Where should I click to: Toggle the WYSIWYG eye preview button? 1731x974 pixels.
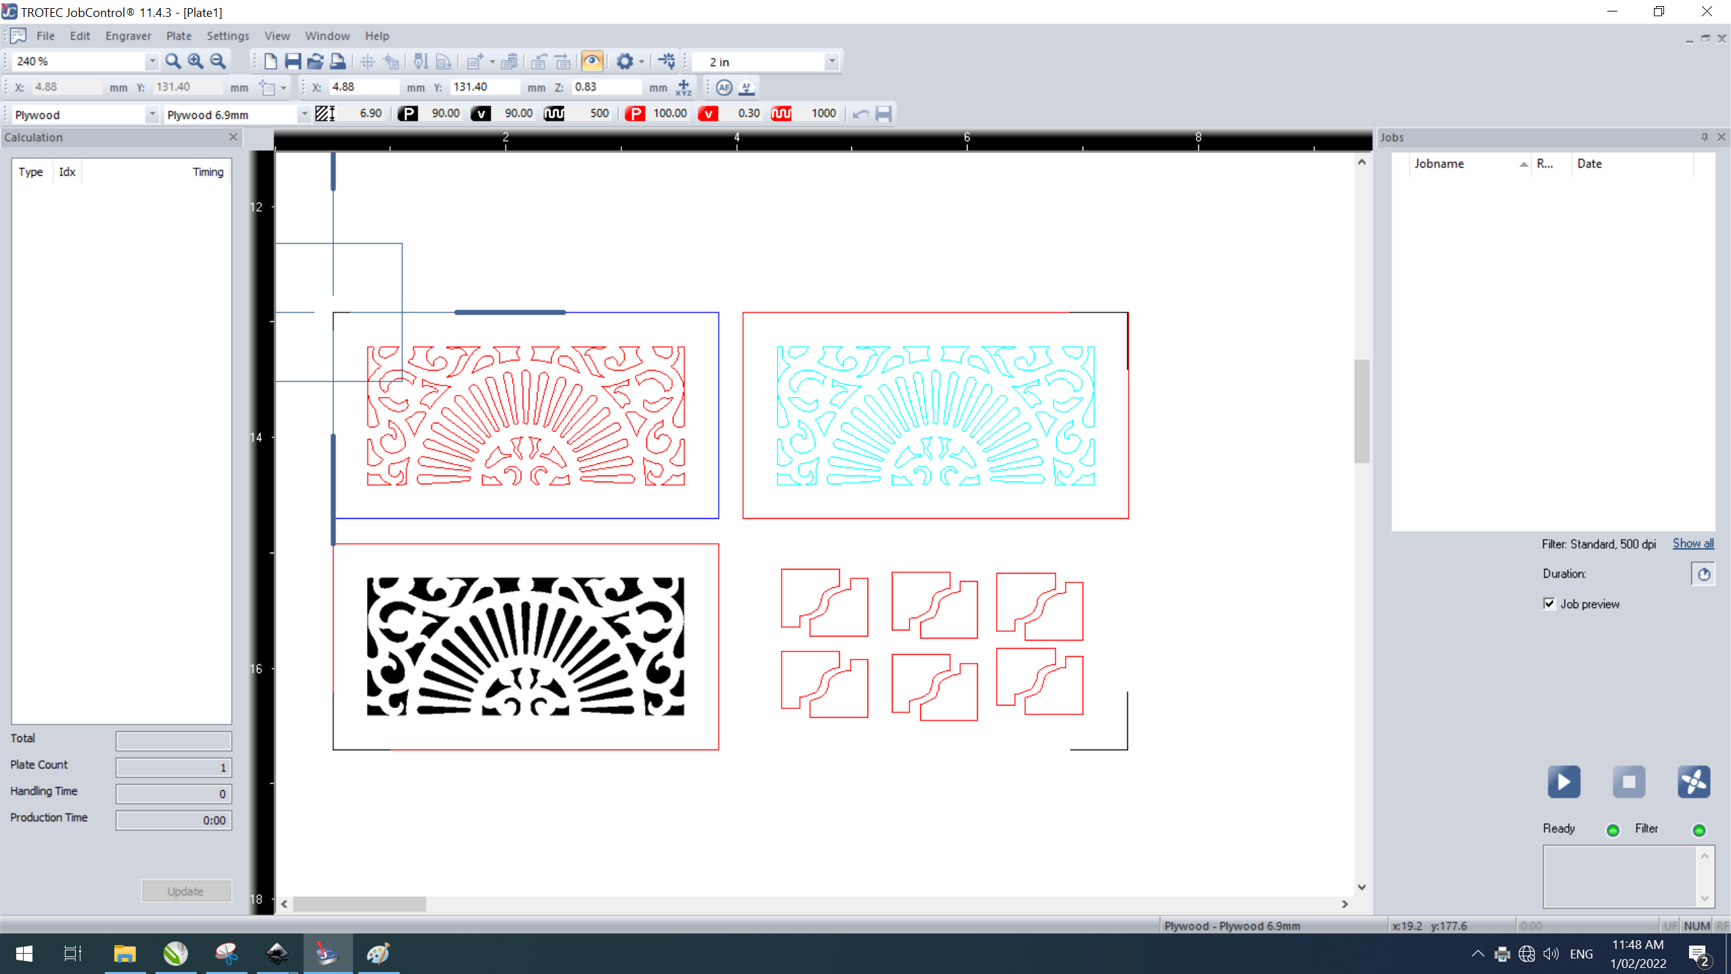[x=592, y=62]
